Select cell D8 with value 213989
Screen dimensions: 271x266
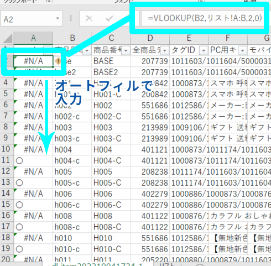pyautogui.click(x=150, y=128)
